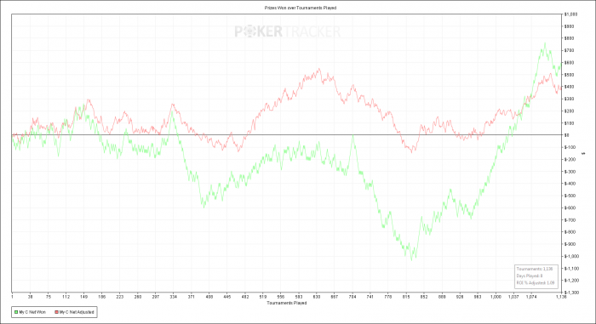Click the 223 x-axis tick label

click(120, 297)
